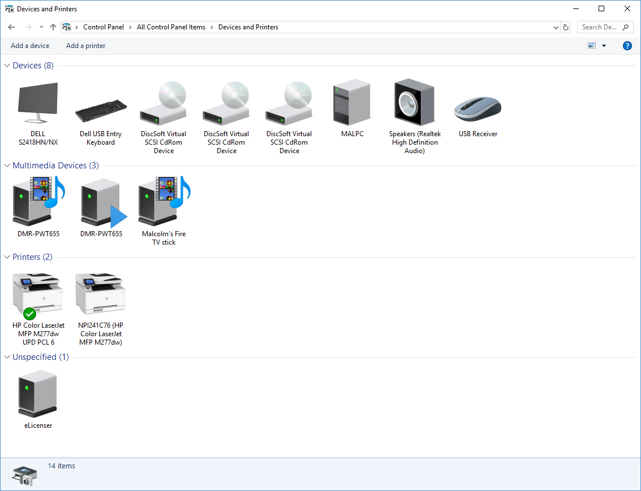Screen dimensions: 641x491
Task: Click the search magnifier icon
Action: point(626,27)
